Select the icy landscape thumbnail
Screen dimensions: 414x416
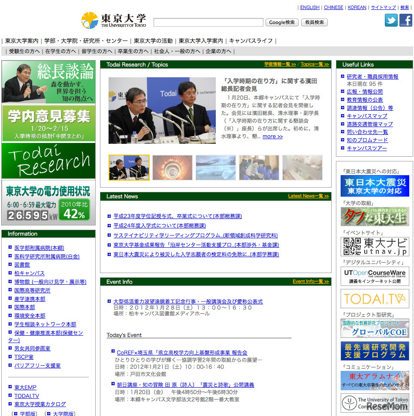pyautogui.click(x=216, y=168)
